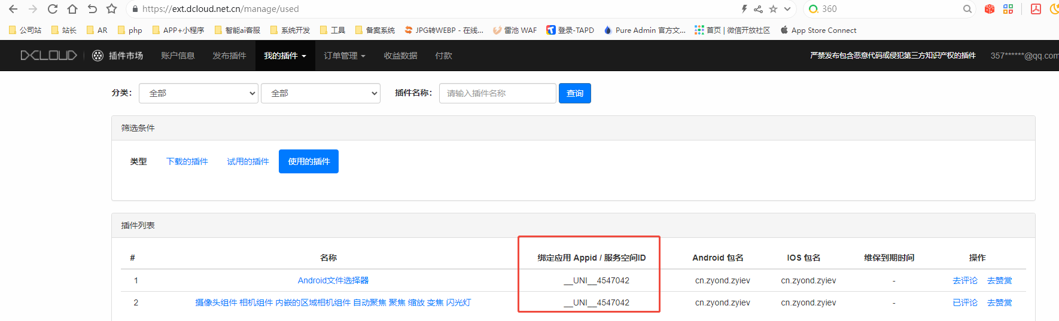
Task: Click the red dice extension icon
Action: [990, 9]
